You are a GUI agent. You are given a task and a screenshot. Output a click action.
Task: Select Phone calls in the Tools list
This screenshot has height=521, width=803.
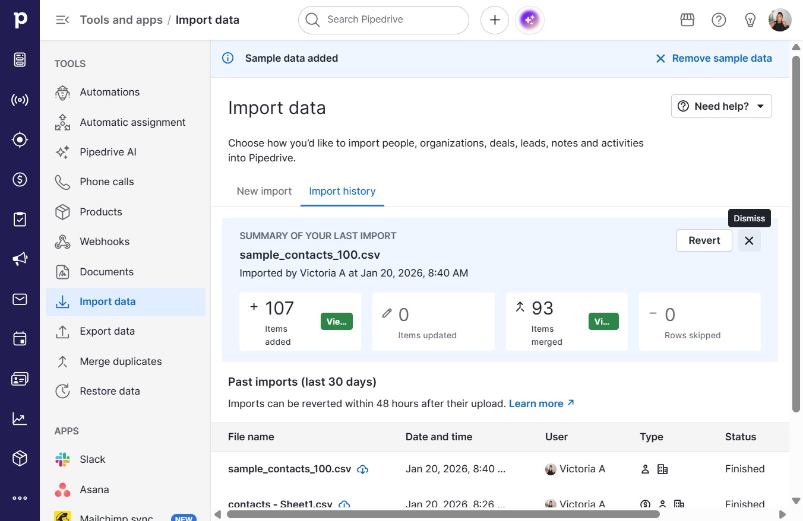[x=125, y=182]
